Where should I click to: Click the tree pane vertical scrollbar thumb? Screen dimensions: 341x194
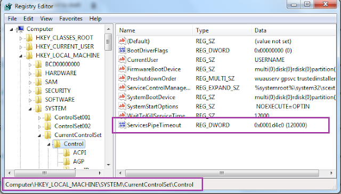[108, 42]
